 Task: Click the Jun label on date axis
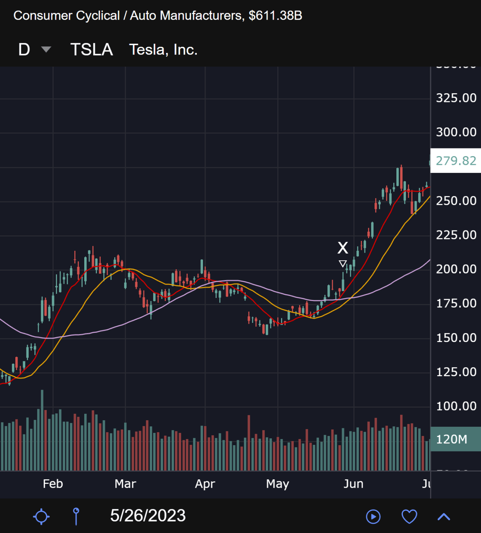(x=353, y=484)
